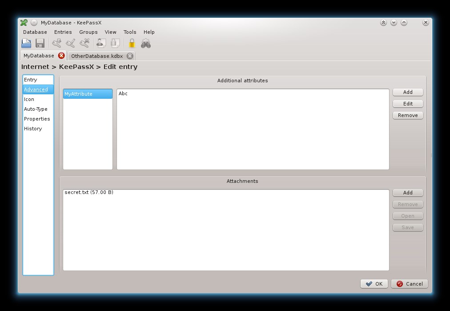Screen dimensions: 450x311
Task: Click the yellow Lock database icon
Action: [x=132, y=43]
